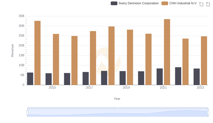This screenshot has width=213, height=123.
Task: Click the y-axis label 20B
Action: click(x=22, y=45)
